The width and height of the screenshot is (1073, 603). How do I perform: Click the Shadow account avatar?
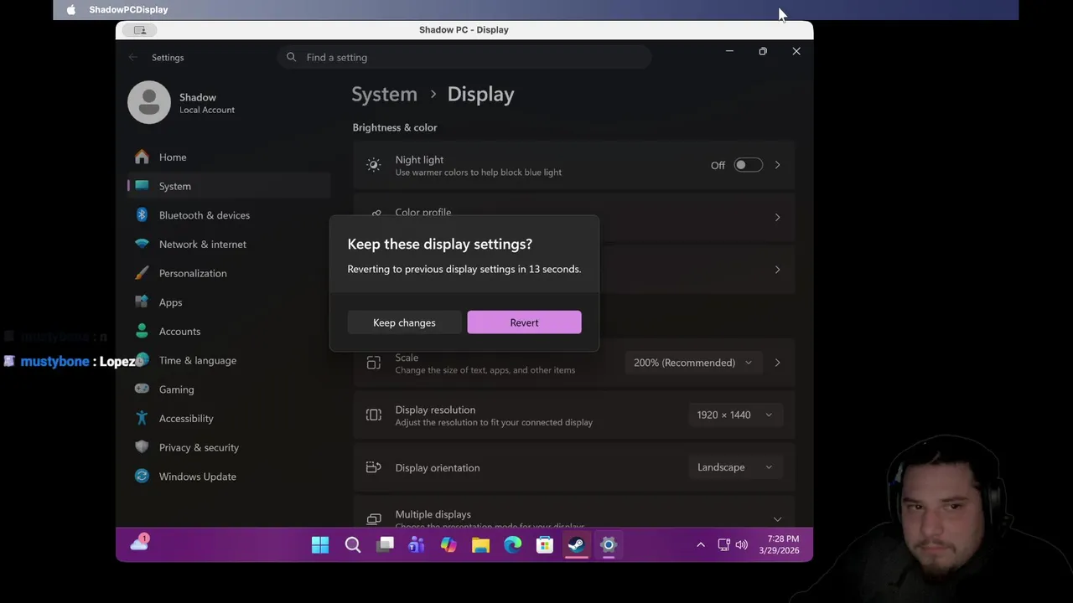149,102
